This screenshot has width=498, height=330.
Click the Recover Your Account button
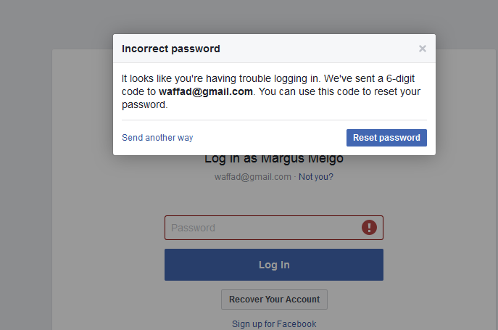tap(274, 300)
